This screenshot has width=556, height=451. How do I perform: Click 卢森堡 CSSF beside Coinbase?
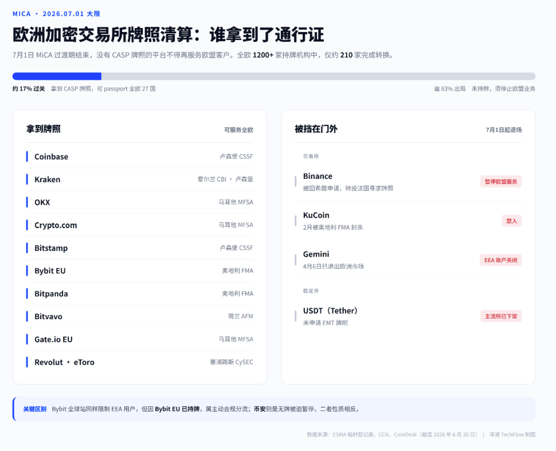pos(237,156)
